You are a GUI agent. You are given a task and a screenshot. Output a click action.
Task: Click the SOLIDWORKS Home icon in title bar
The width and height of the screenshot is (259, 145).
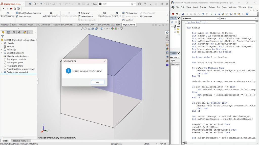click(30, 4)
